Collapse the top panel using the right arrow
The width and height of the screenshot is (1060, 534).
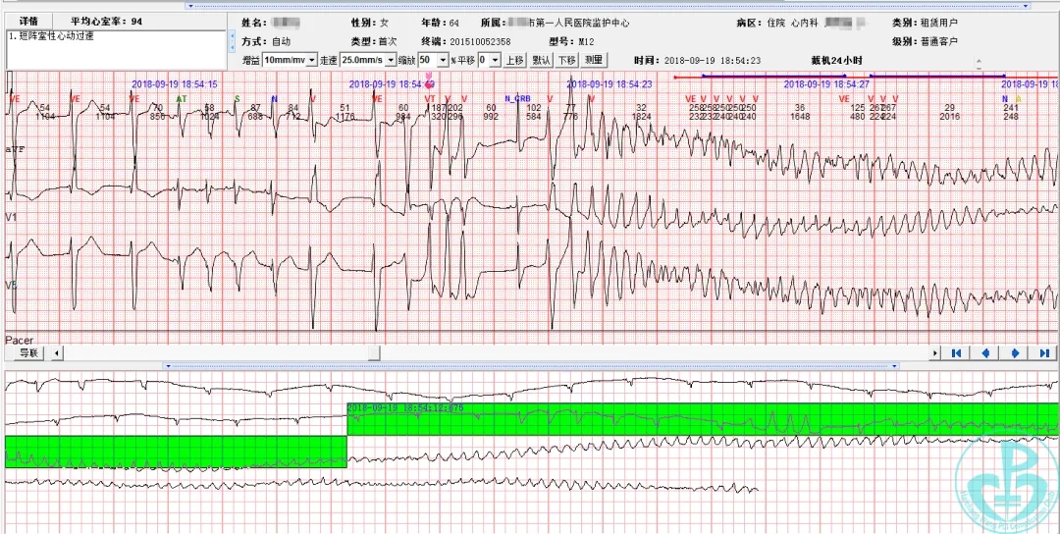click(x=1027, y=6)
